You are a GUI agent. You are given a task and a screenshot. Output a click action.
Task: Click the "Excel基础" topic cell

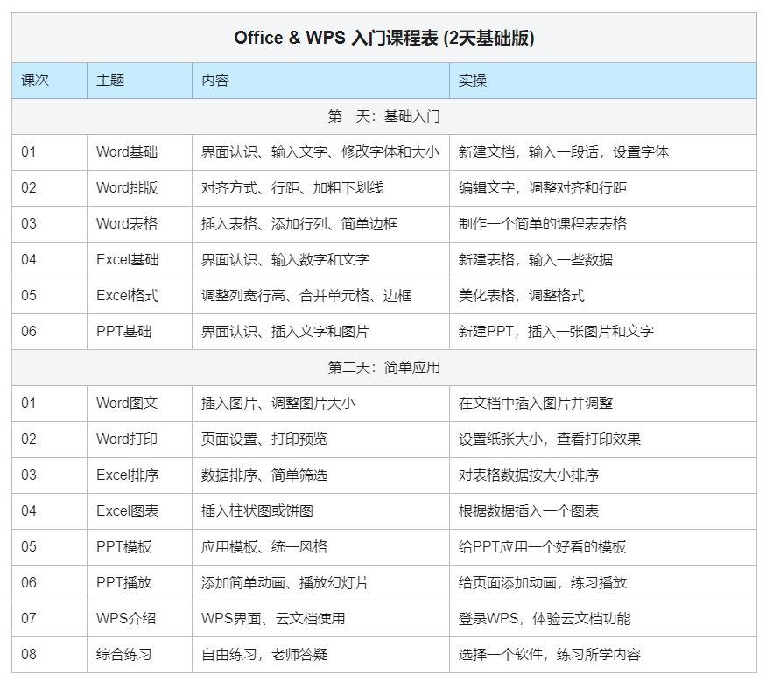140,260
